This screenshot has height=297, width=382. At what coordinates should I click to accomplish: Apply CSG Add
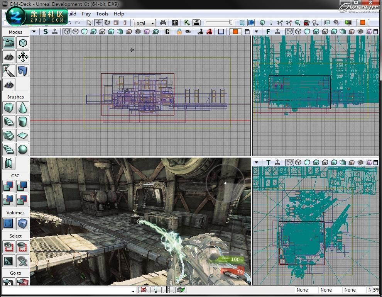[9, 187]
